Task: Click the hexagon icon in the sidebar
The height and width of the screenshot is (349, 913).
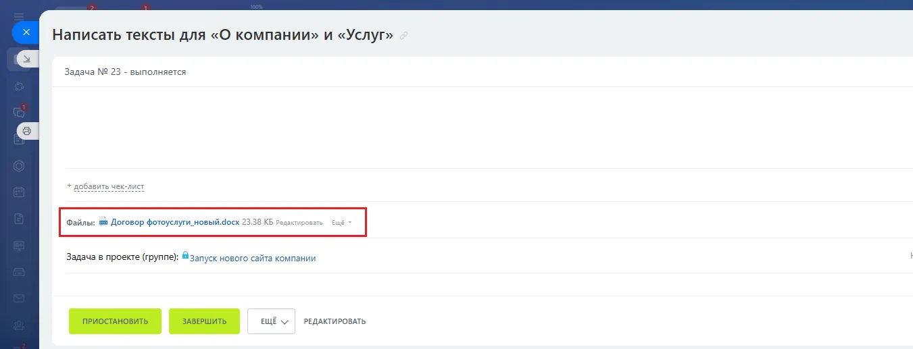Action: coord(19,166)
